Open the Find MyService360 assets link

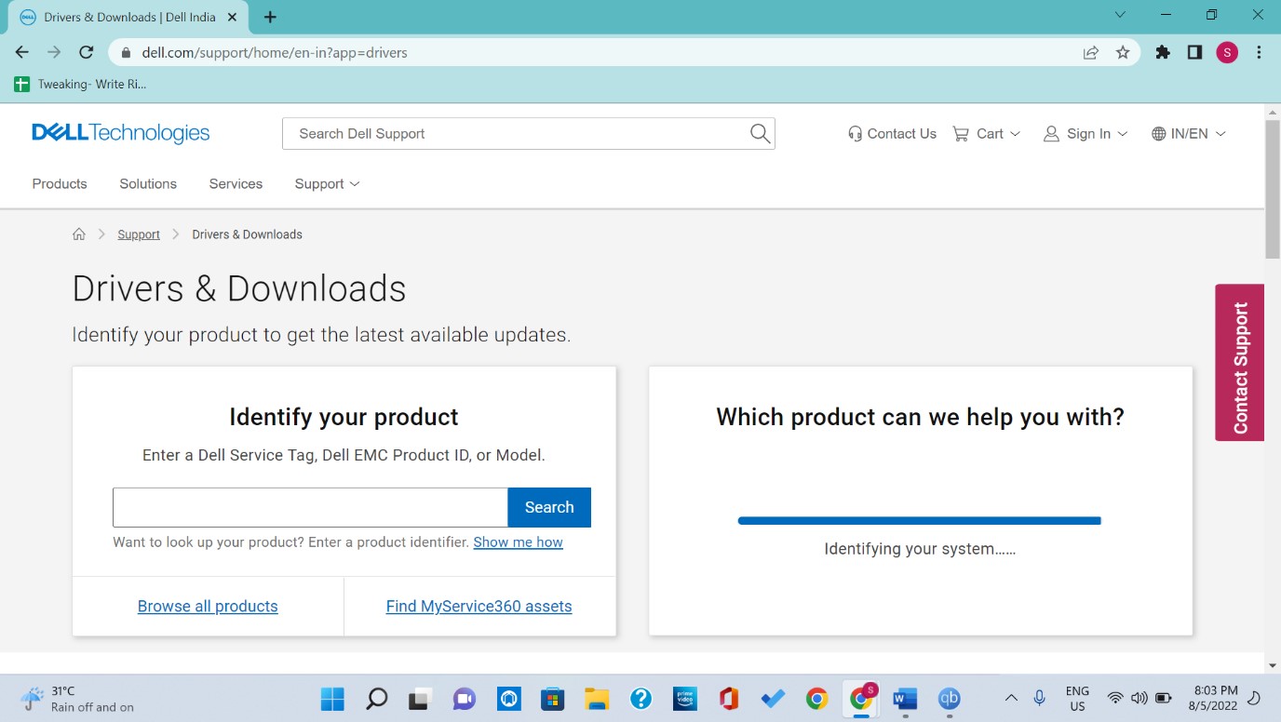pyautogui.click(x=479, y=607)
